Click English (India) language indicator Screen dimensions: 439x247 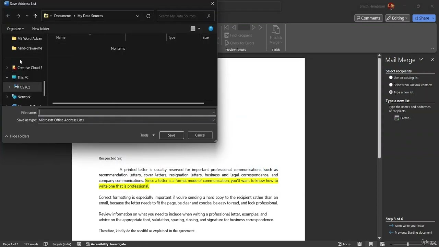tap(62, 244)
